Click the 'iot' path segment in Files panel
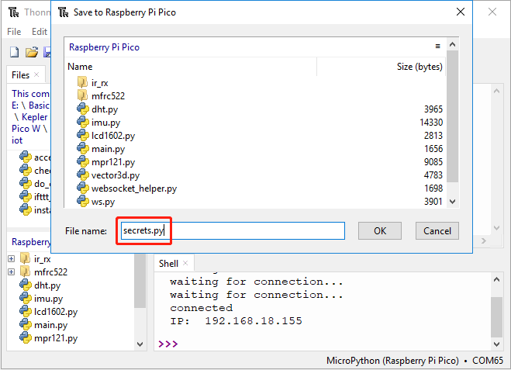 coord(17,140)
